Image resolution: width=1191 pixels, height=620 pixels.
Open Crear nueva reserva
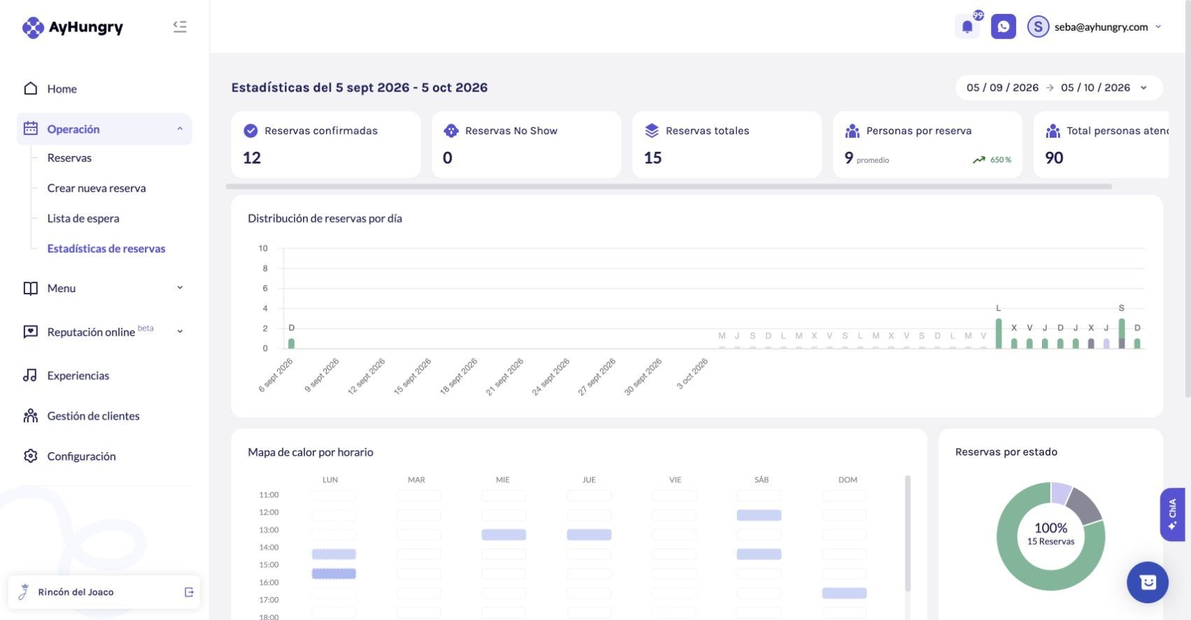tap(97, 188)
